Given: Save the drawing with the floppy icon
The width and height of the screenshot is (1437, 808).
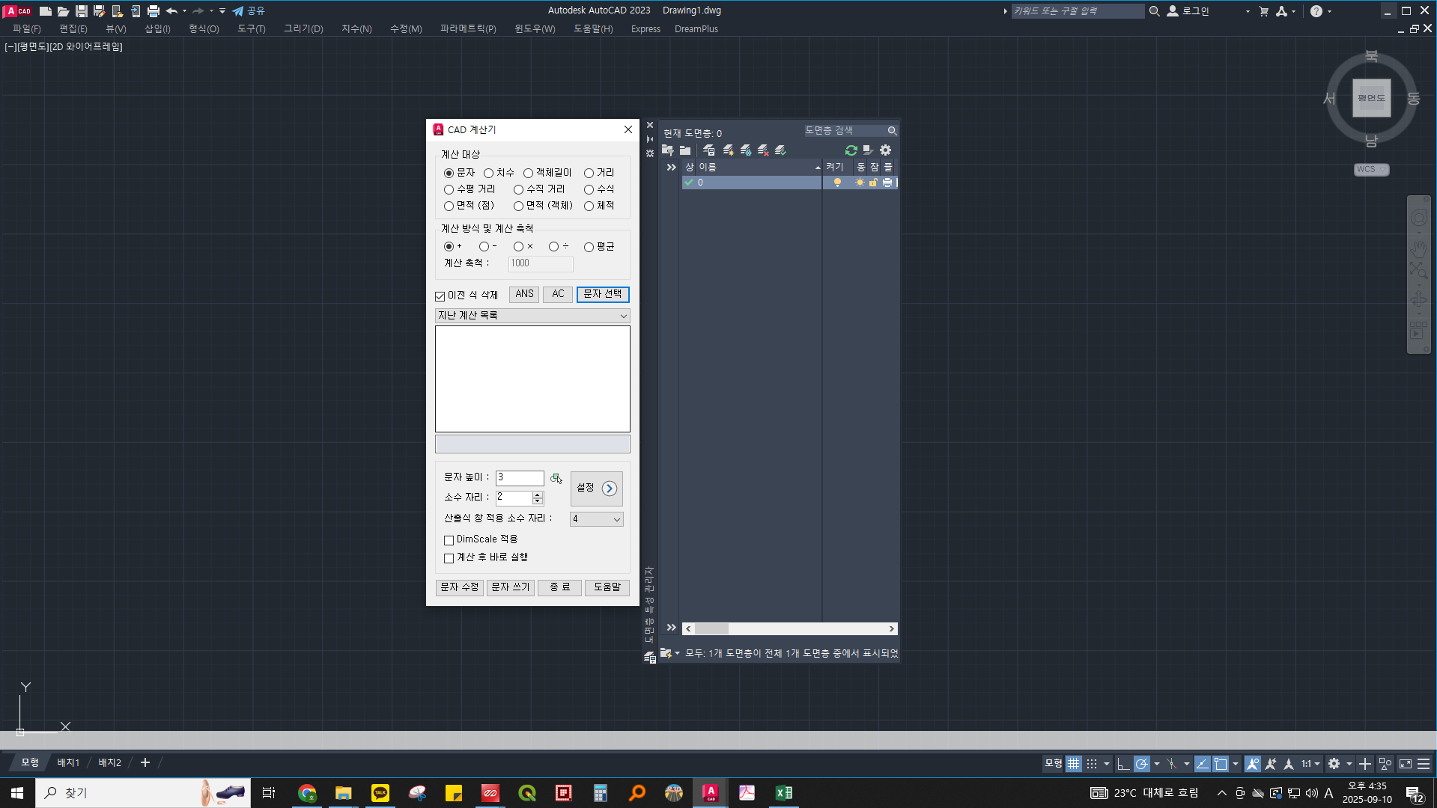Looking at the screenshot, I should (82, 11).
